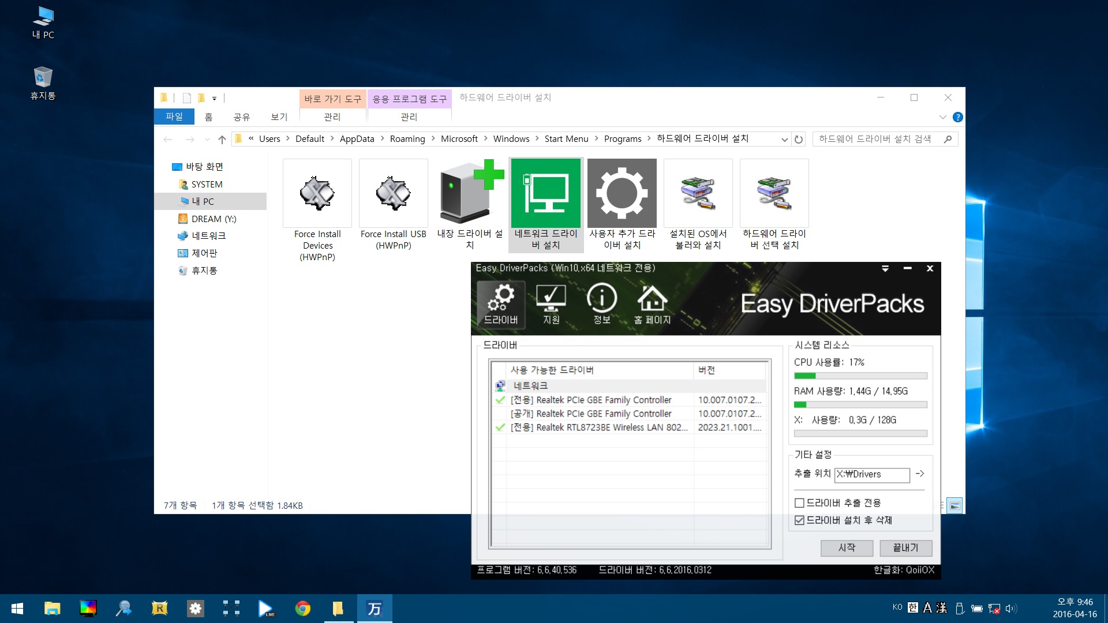Select the 설치된 OS에서 불러와 설치 shortcut
1108x623 pixels.
[x=698, y=205]
